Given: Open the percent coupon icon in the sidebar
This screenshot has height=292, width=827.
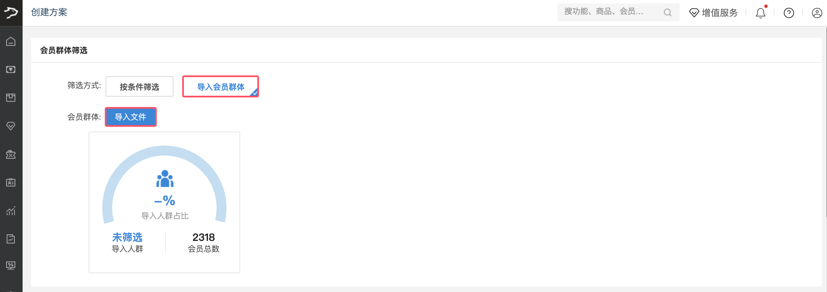Looking at the screenshot, I should click(11, 154).
